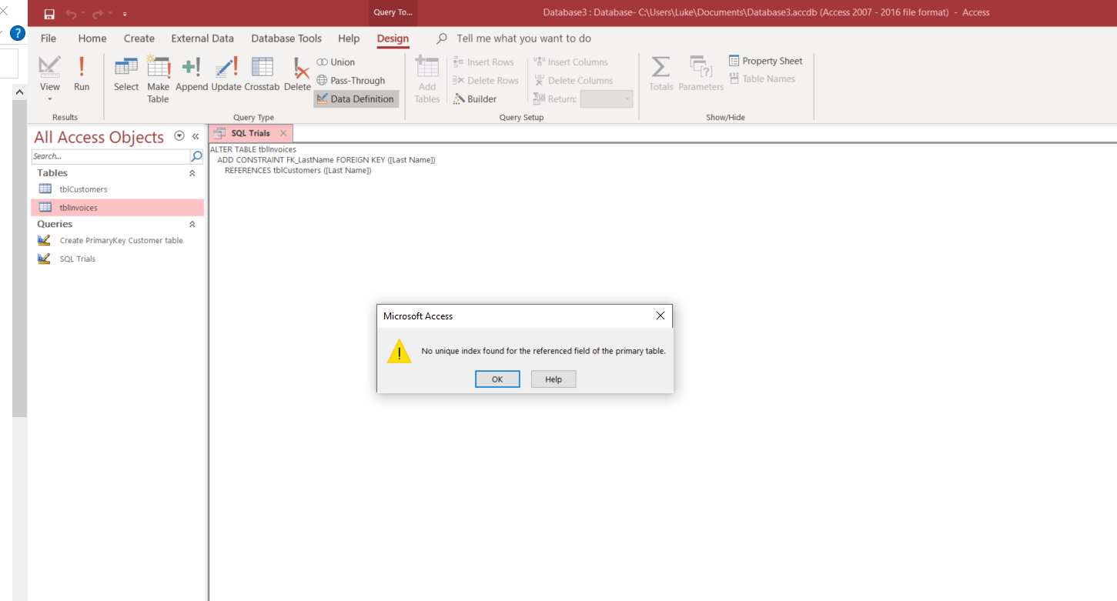Open the View dropdown arrow
This screenshot has width=1117, height=601.
pos(50,98)
